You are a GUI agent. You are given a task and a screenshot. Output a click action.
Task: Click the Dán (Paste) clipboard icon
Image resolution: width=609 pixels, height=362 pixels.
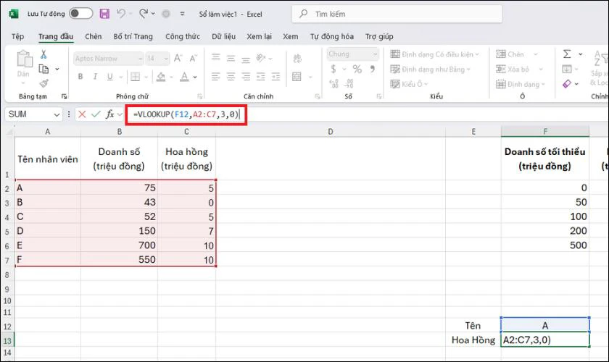(x=24, y=59)
